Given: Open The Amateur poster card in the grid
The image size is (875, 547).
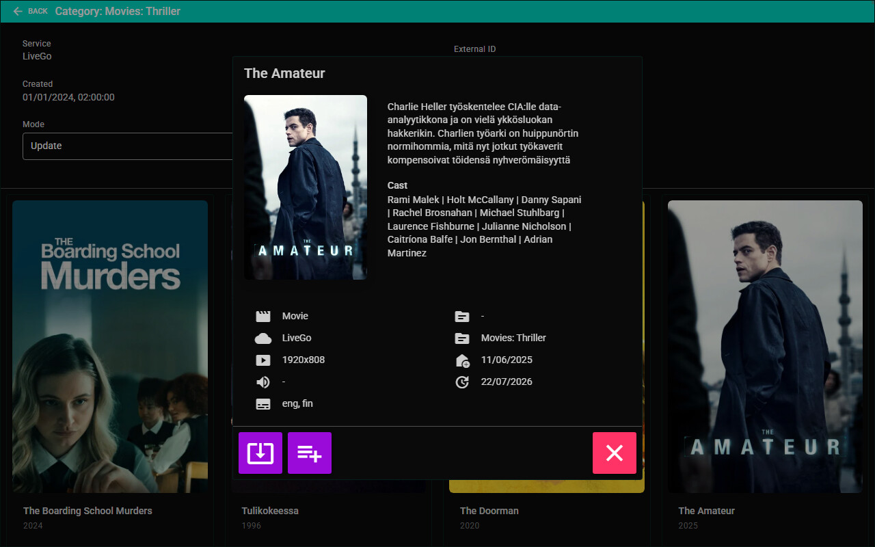Looking at the screenshot, I should pyautogui.click(x=765, y=347).
